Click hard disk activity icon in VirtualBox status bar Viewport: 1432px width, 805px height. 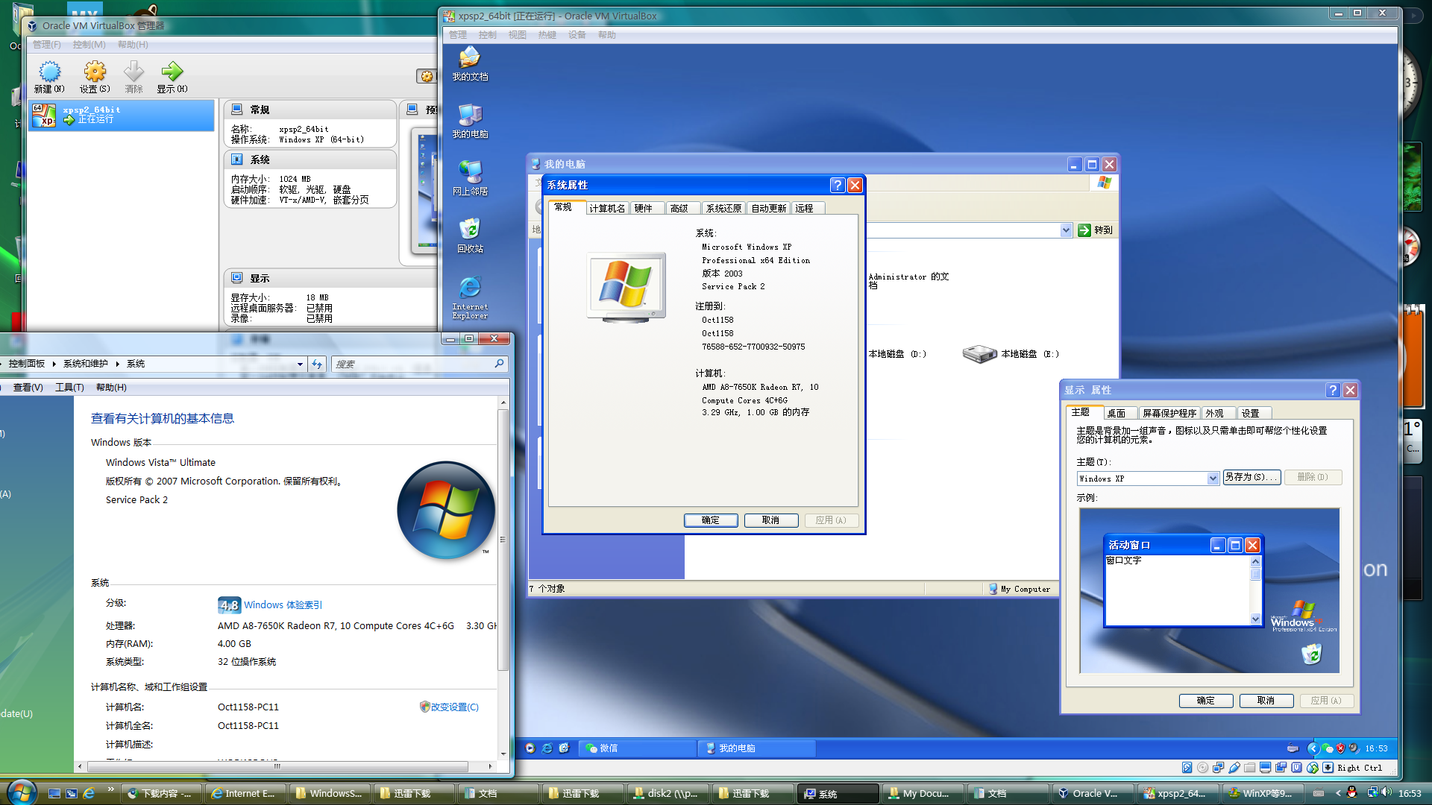(x=1187, y=768)
